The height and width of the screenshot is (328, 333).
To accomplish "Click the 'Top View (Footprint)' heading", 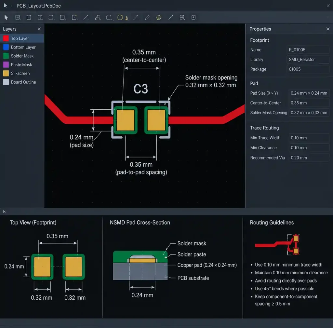I will (33, 223).
